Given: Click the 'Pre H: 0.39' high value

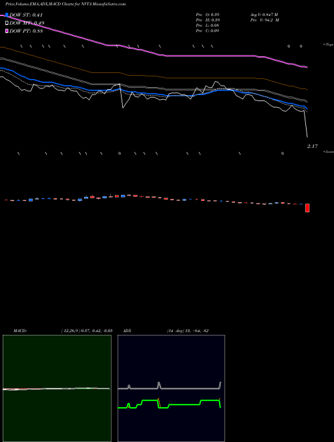Looking at the screenshot, I should click(x=208, y=20).
